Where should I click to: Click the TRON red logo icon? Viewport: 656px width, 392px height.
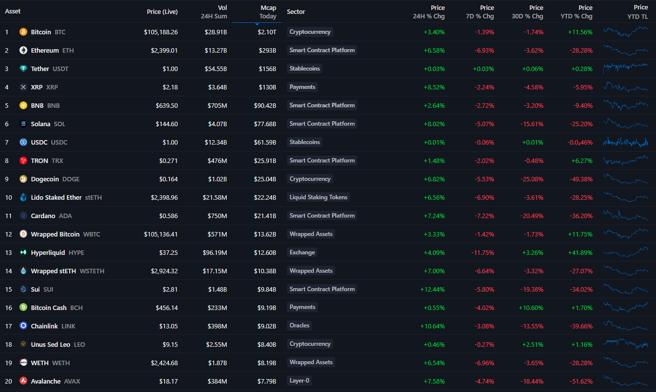[23, 160]
